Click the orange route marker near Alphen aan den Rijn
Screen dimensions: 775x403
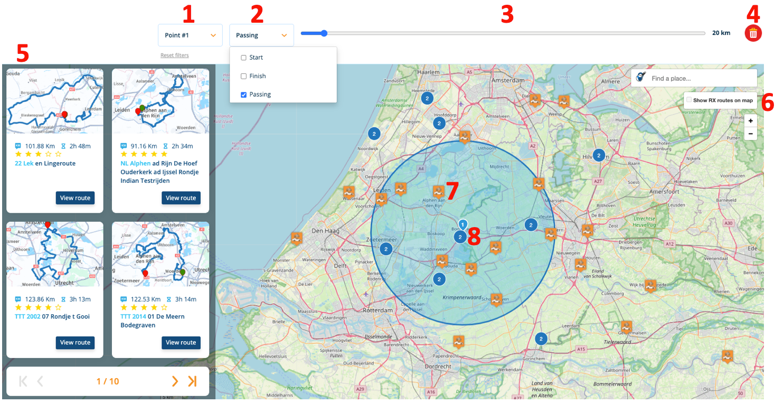[x=439, y=191]
